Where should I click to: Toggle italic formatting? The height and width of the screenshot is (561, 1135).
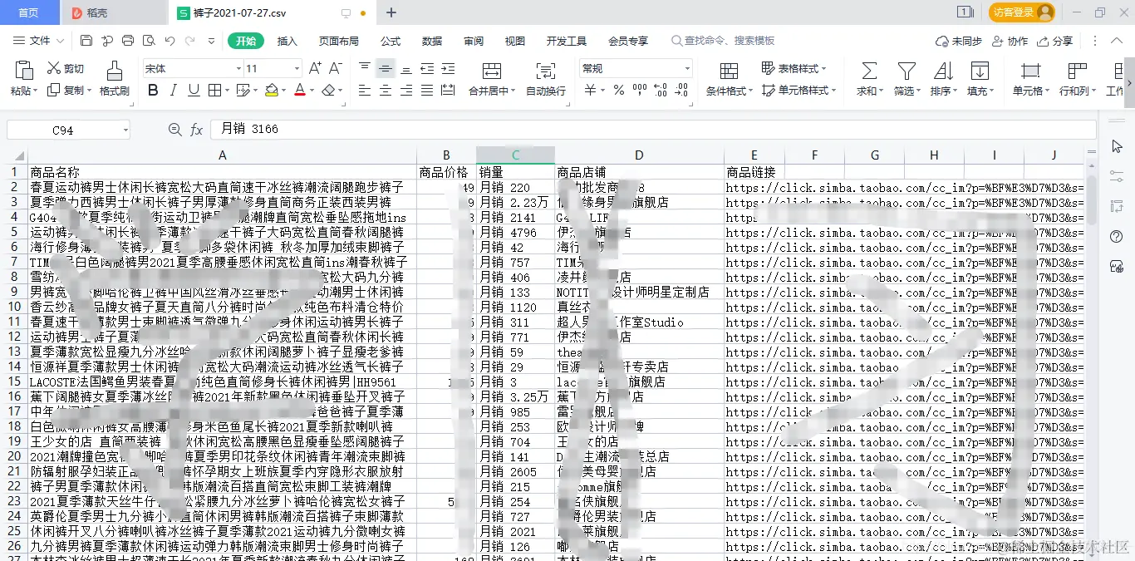click(x=172, y=91)
